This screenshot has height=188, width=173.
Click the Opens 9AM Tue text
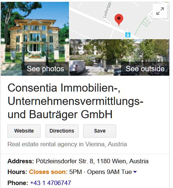(110, 172)
